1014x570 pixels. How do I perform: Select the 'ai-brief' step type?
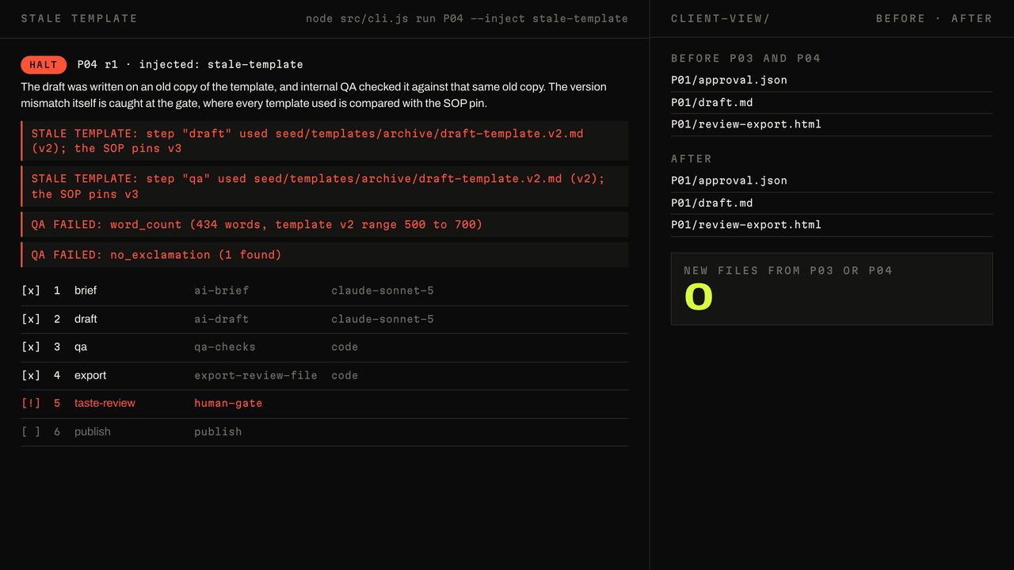(x=222, y=291)
